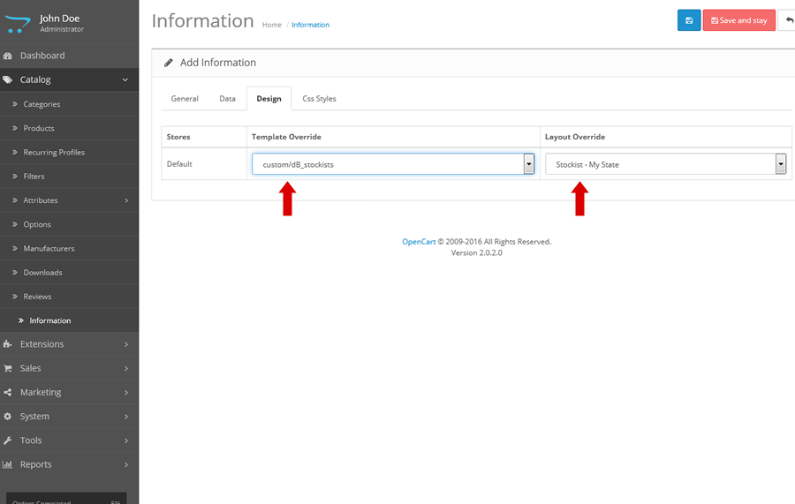Follow the OpenCart footer link
This screenshot has width=795, height=504.
419,242
